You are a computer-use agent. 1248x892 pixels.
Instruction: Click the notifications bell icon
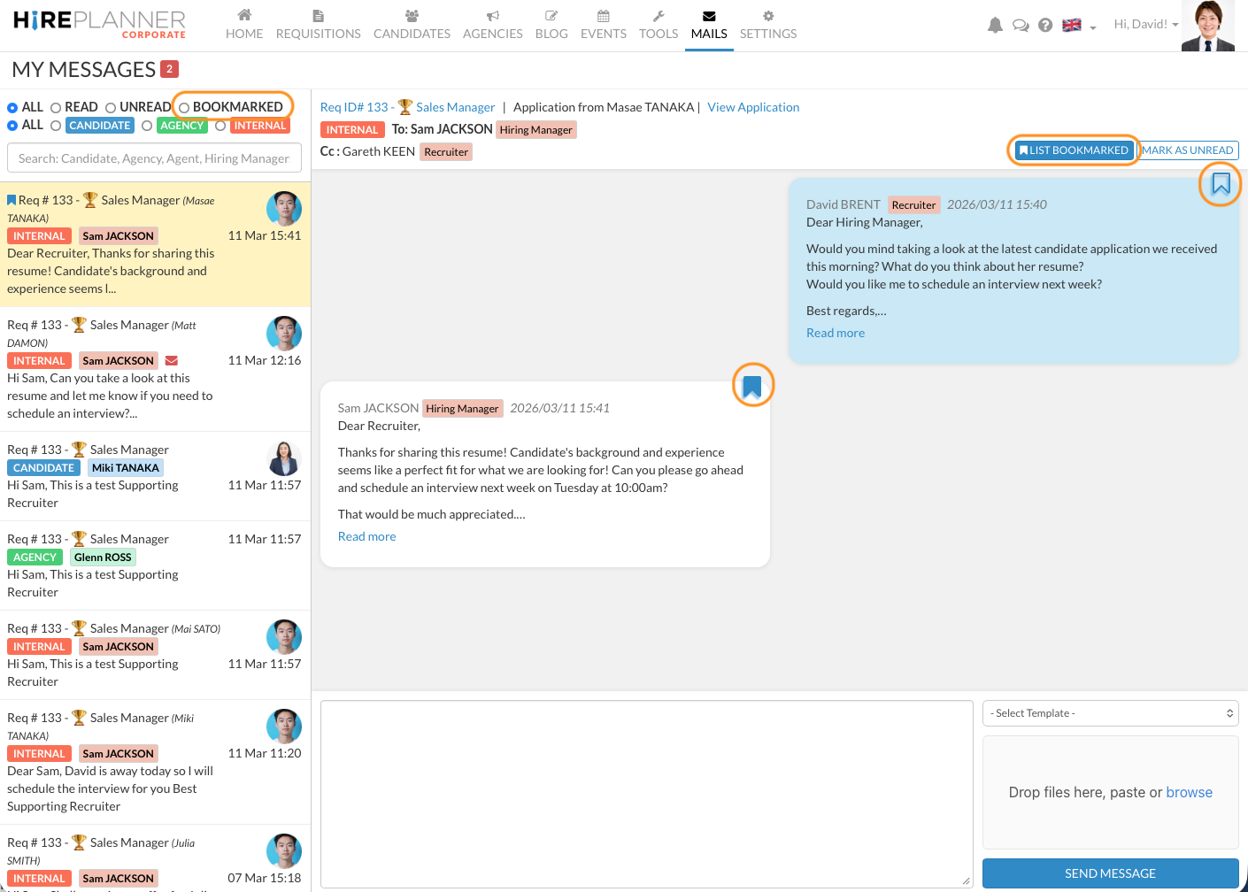(x=995, y=26)
